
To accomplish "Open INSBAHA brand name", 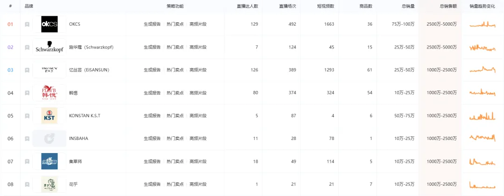I will tap(78, 139).
